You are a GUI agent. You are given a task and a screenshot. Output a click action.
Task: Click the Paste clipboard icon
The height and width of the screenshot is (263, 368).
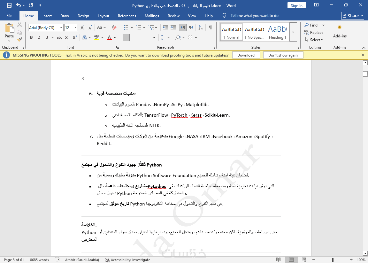9,28
